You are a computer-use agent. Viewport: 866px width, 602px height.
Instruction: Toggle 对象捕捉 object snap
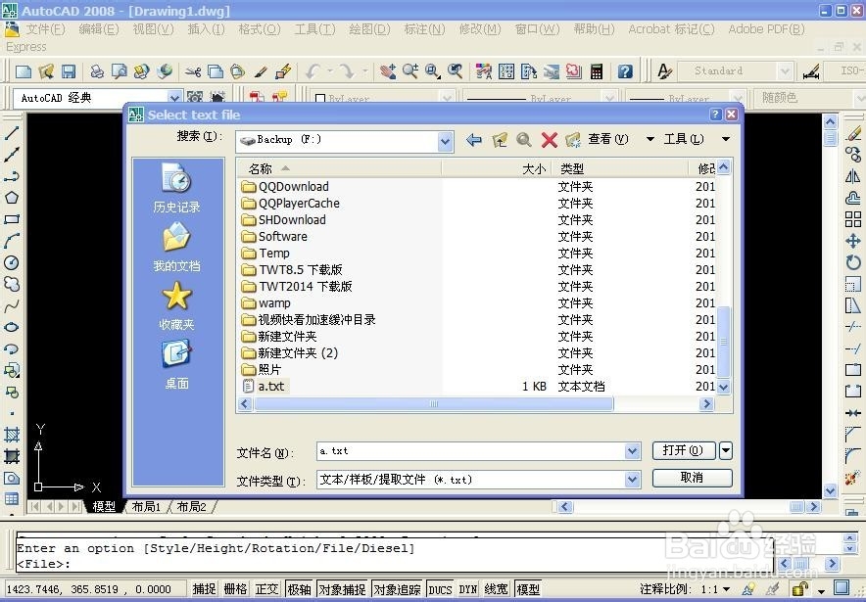pyautogui.click(x=343, y=589)
